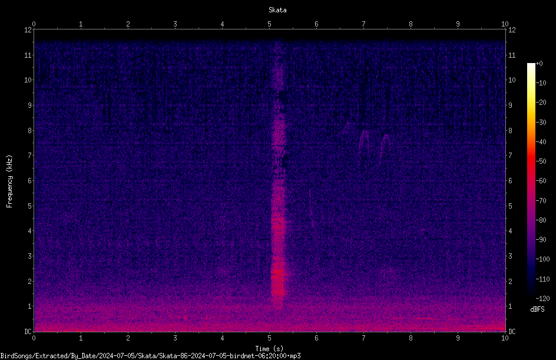This screenshot has height=360, width=556.
Task: Click the color scale gradient bar
Action: [x=531, y=181]
